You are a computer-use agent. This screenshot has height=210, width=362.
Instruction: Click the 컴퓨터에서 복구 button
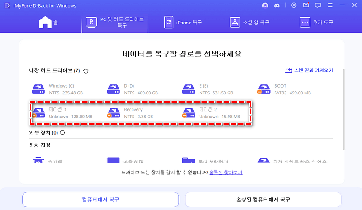[x=100, y=200]
